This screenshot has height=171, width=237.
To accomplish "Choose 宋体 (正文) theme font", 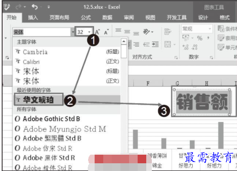I will (x=67, y=81).
